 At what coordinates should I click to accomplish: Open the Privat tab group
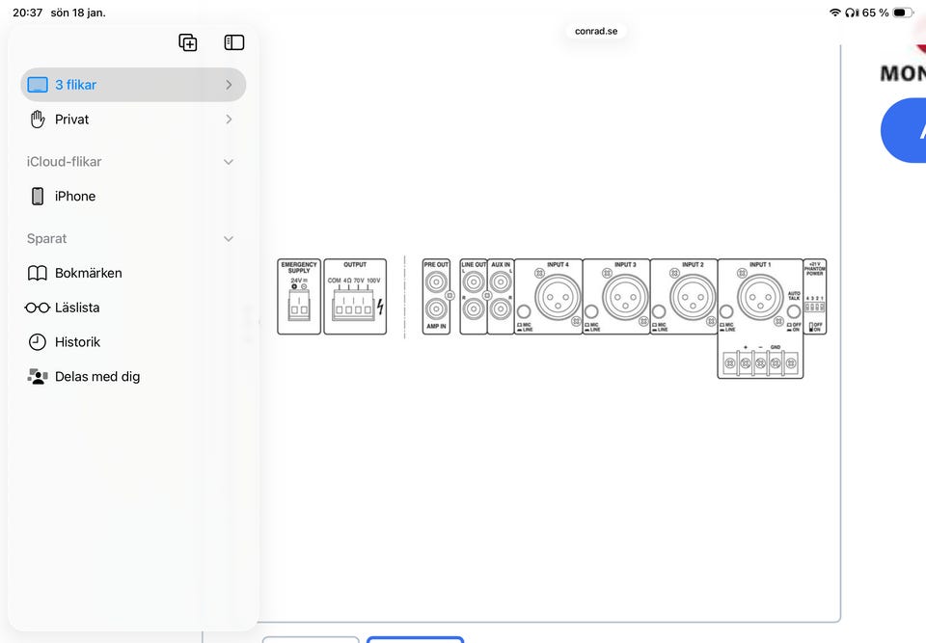pyautogui.click(x=133, y=120)
